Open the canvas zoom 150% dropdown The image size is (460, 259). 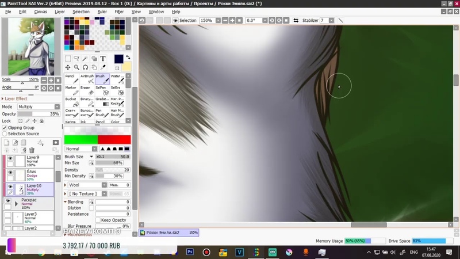click(218, 20)
